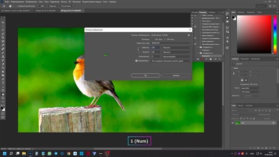Toggle checkmark for 'Отражение в воде' action

[192, 24]
